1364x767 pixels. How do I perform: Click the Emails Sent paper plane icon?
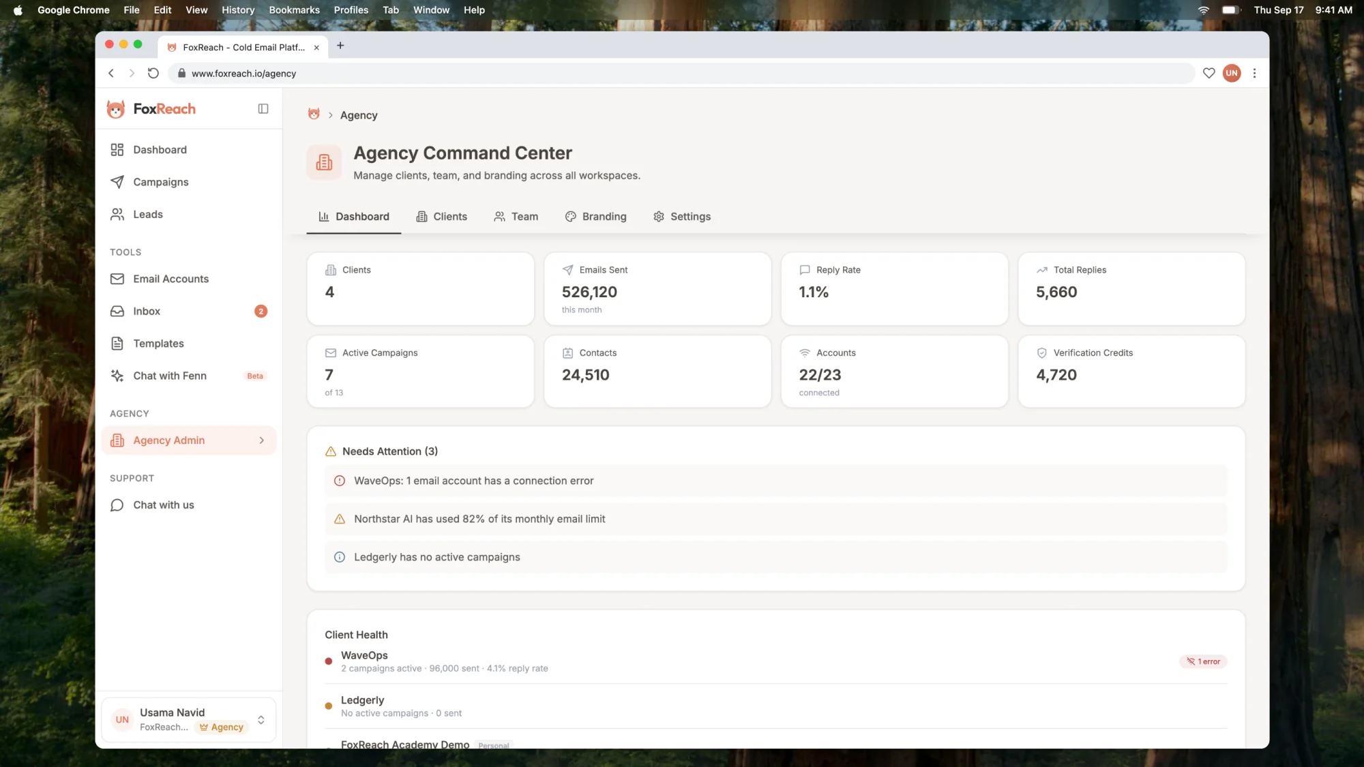(567, 270)
